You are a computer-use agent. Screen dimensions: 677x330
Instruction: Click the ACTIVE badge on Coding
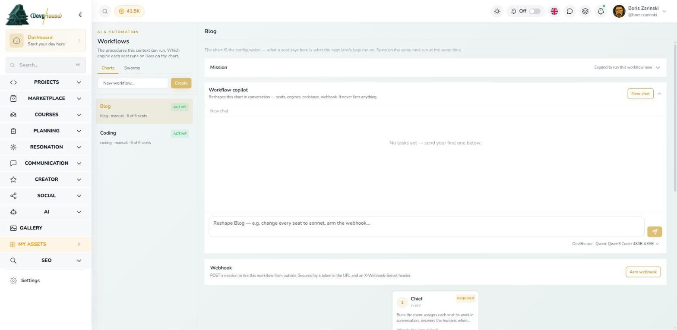tap(180, 134)
